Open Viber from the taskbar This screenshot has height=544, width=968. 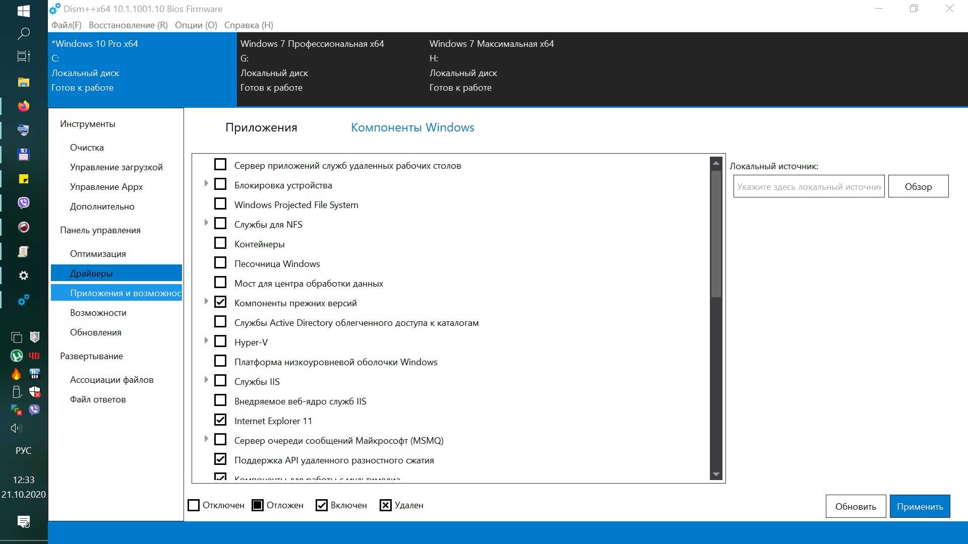23,202
